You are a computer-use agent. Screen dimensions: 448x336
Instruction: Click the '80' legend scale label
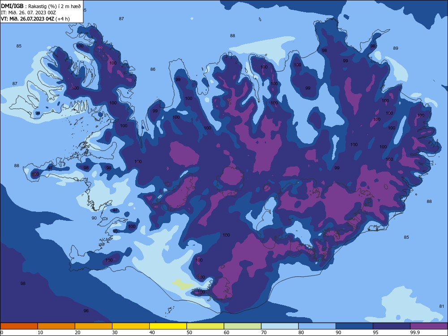(301, 332)
